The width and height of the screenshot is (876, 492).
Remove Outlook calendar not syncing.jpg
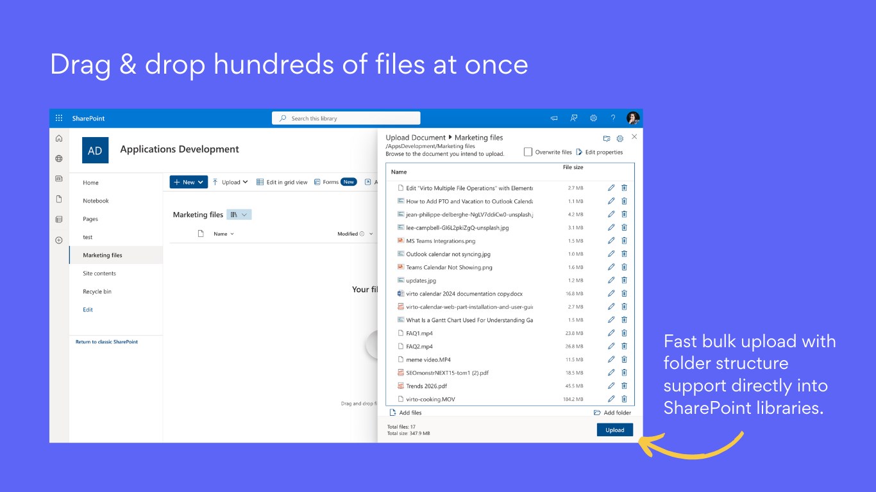pos(624,254)
